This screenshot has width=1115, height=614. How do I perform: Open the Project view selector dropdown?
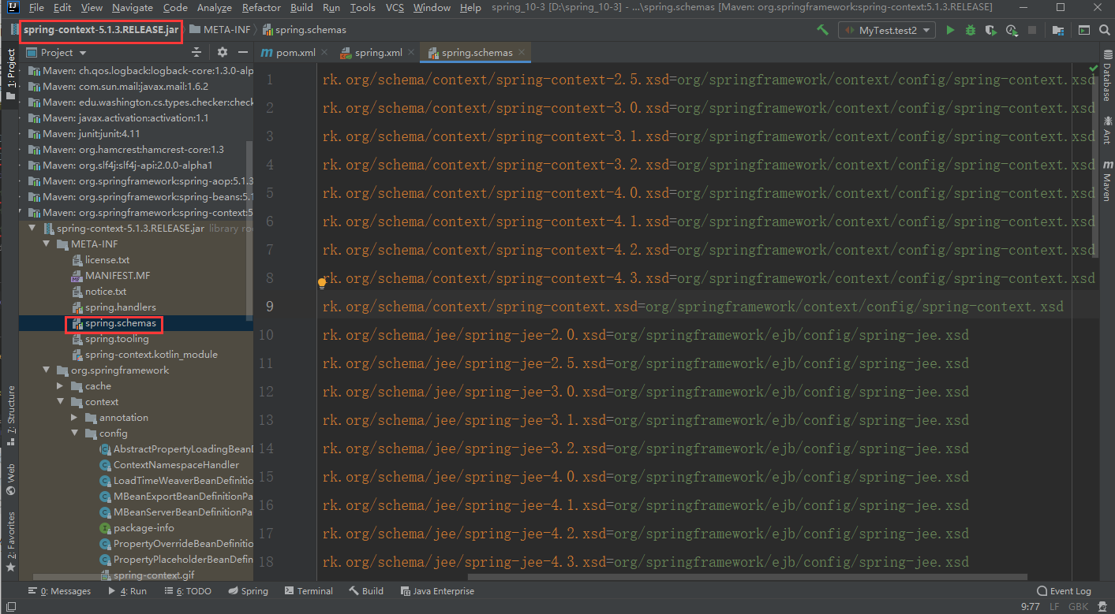click(x=57, y=52)
